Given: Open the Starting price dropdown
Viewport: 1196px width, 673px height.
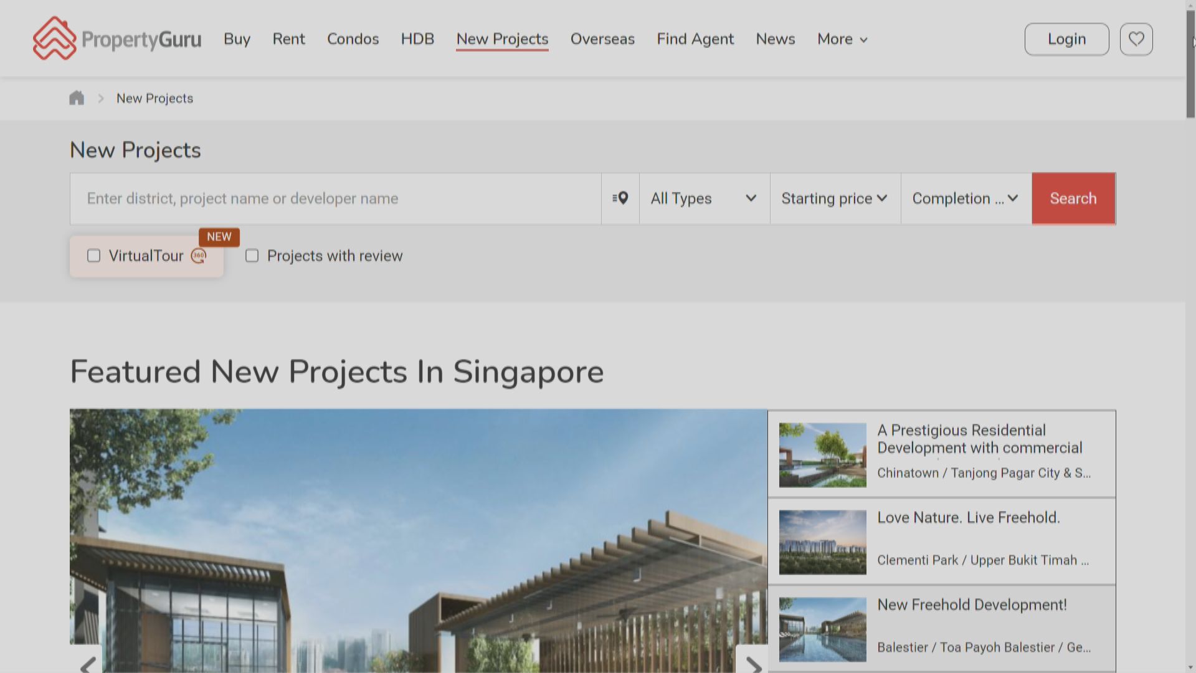Looking at the screenshot, I should coord(835,198).
